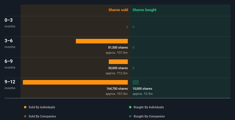
Task: Click the Shares sold column header
Action: pos(118,10)
